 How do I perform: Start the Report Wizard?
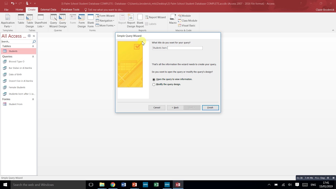pos(155,17)
